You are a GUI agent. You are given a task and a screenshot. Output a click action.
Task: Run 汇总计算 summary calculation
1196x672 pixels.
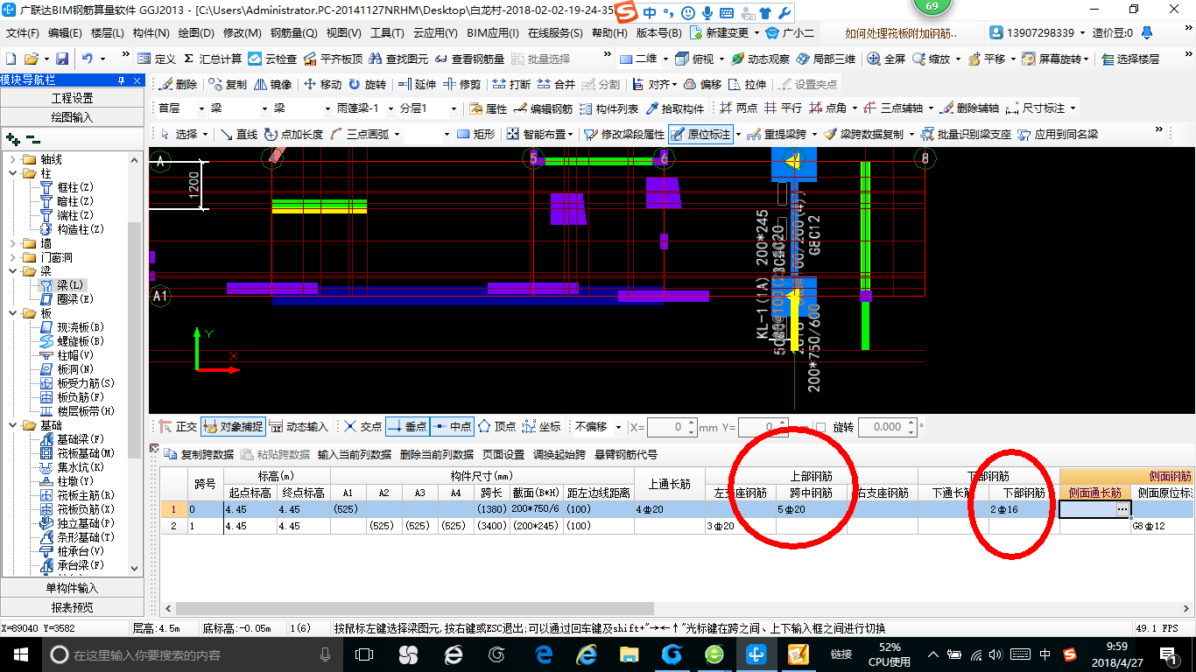[213, 59]
